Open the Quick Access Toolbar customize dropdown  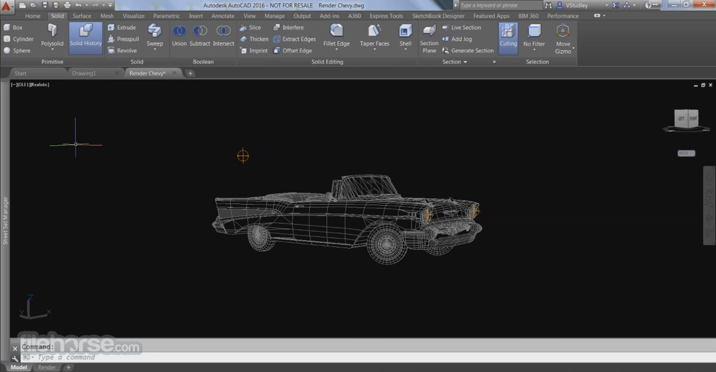click(x=110, y=5)
